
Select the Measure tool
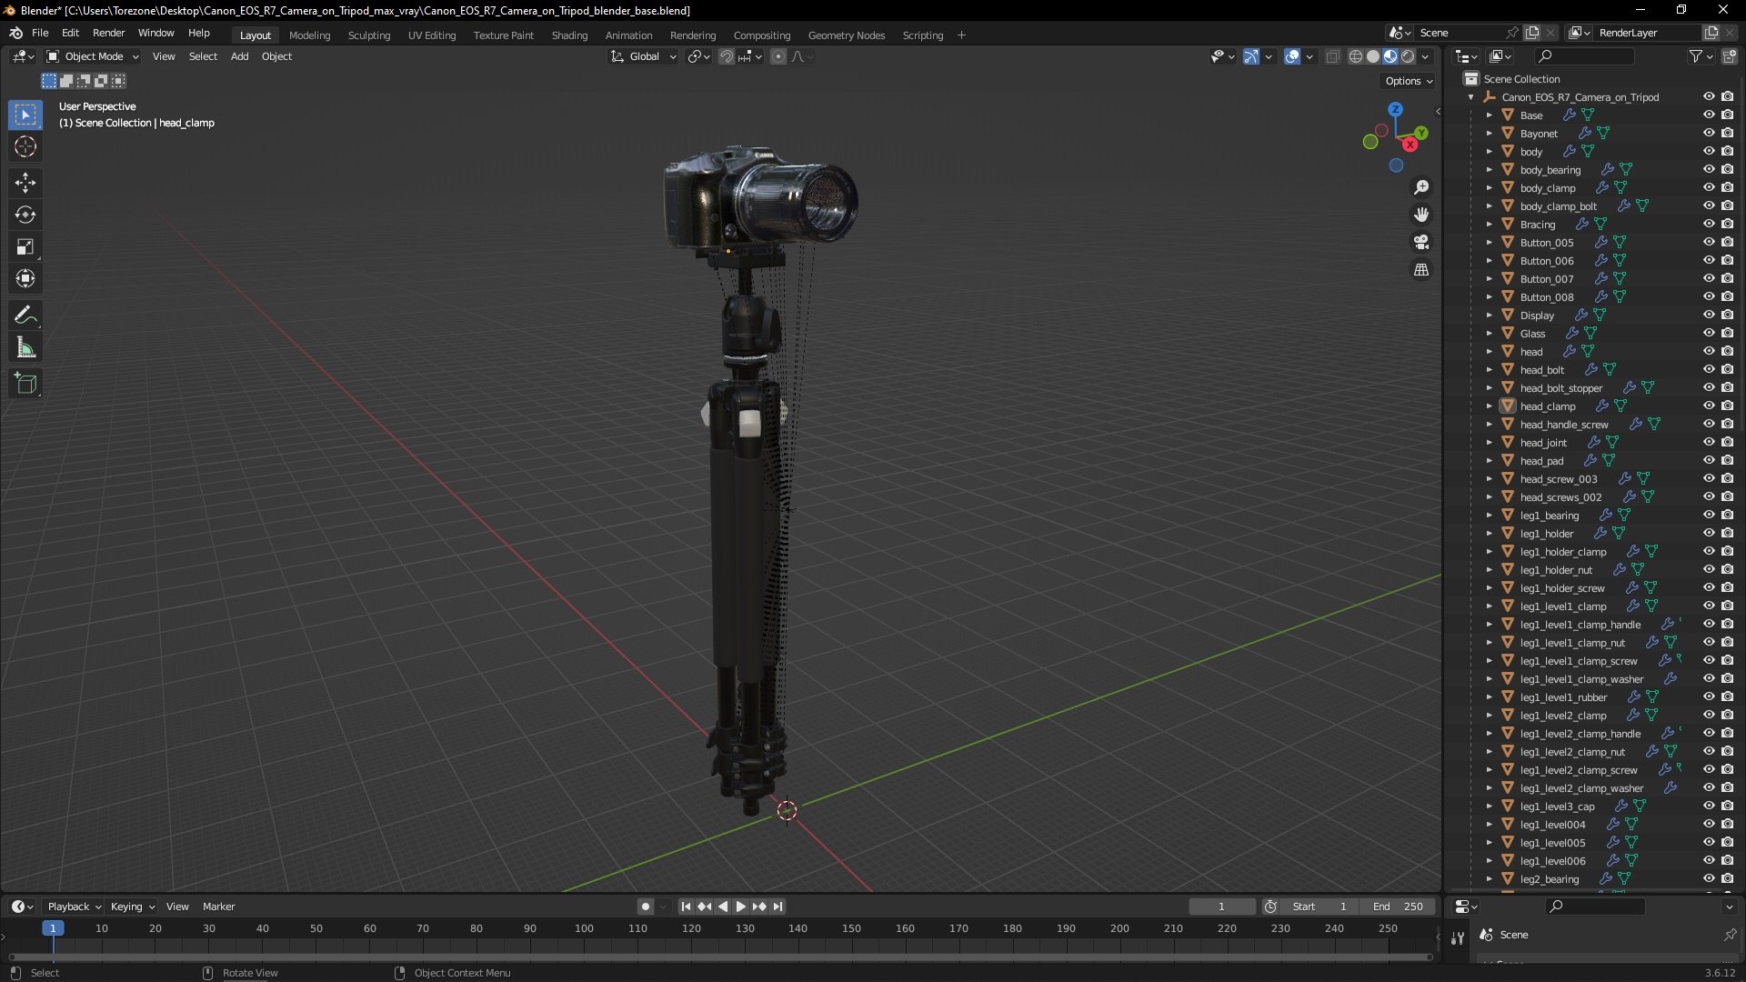coord(25,348)
